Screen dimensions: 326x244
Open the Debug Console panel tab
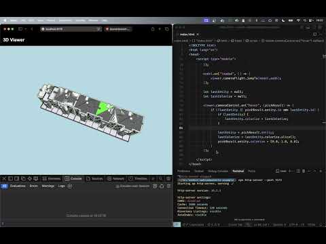(218, 171)
